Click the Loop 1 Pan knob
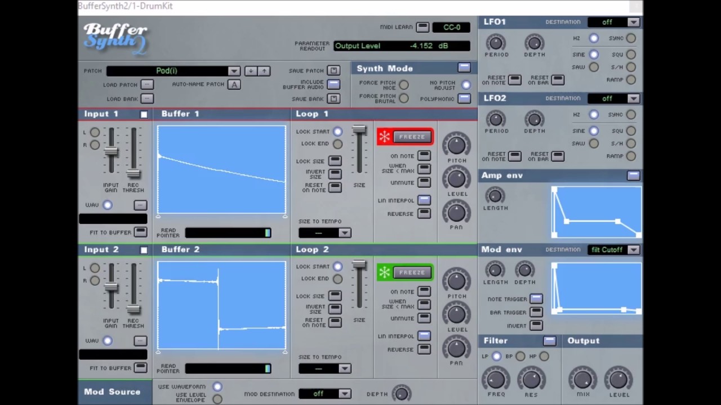 tap(456, 211)
